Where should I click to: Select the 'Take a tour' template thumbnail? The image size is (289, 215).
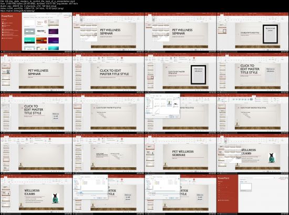click(x=42, y=23)
